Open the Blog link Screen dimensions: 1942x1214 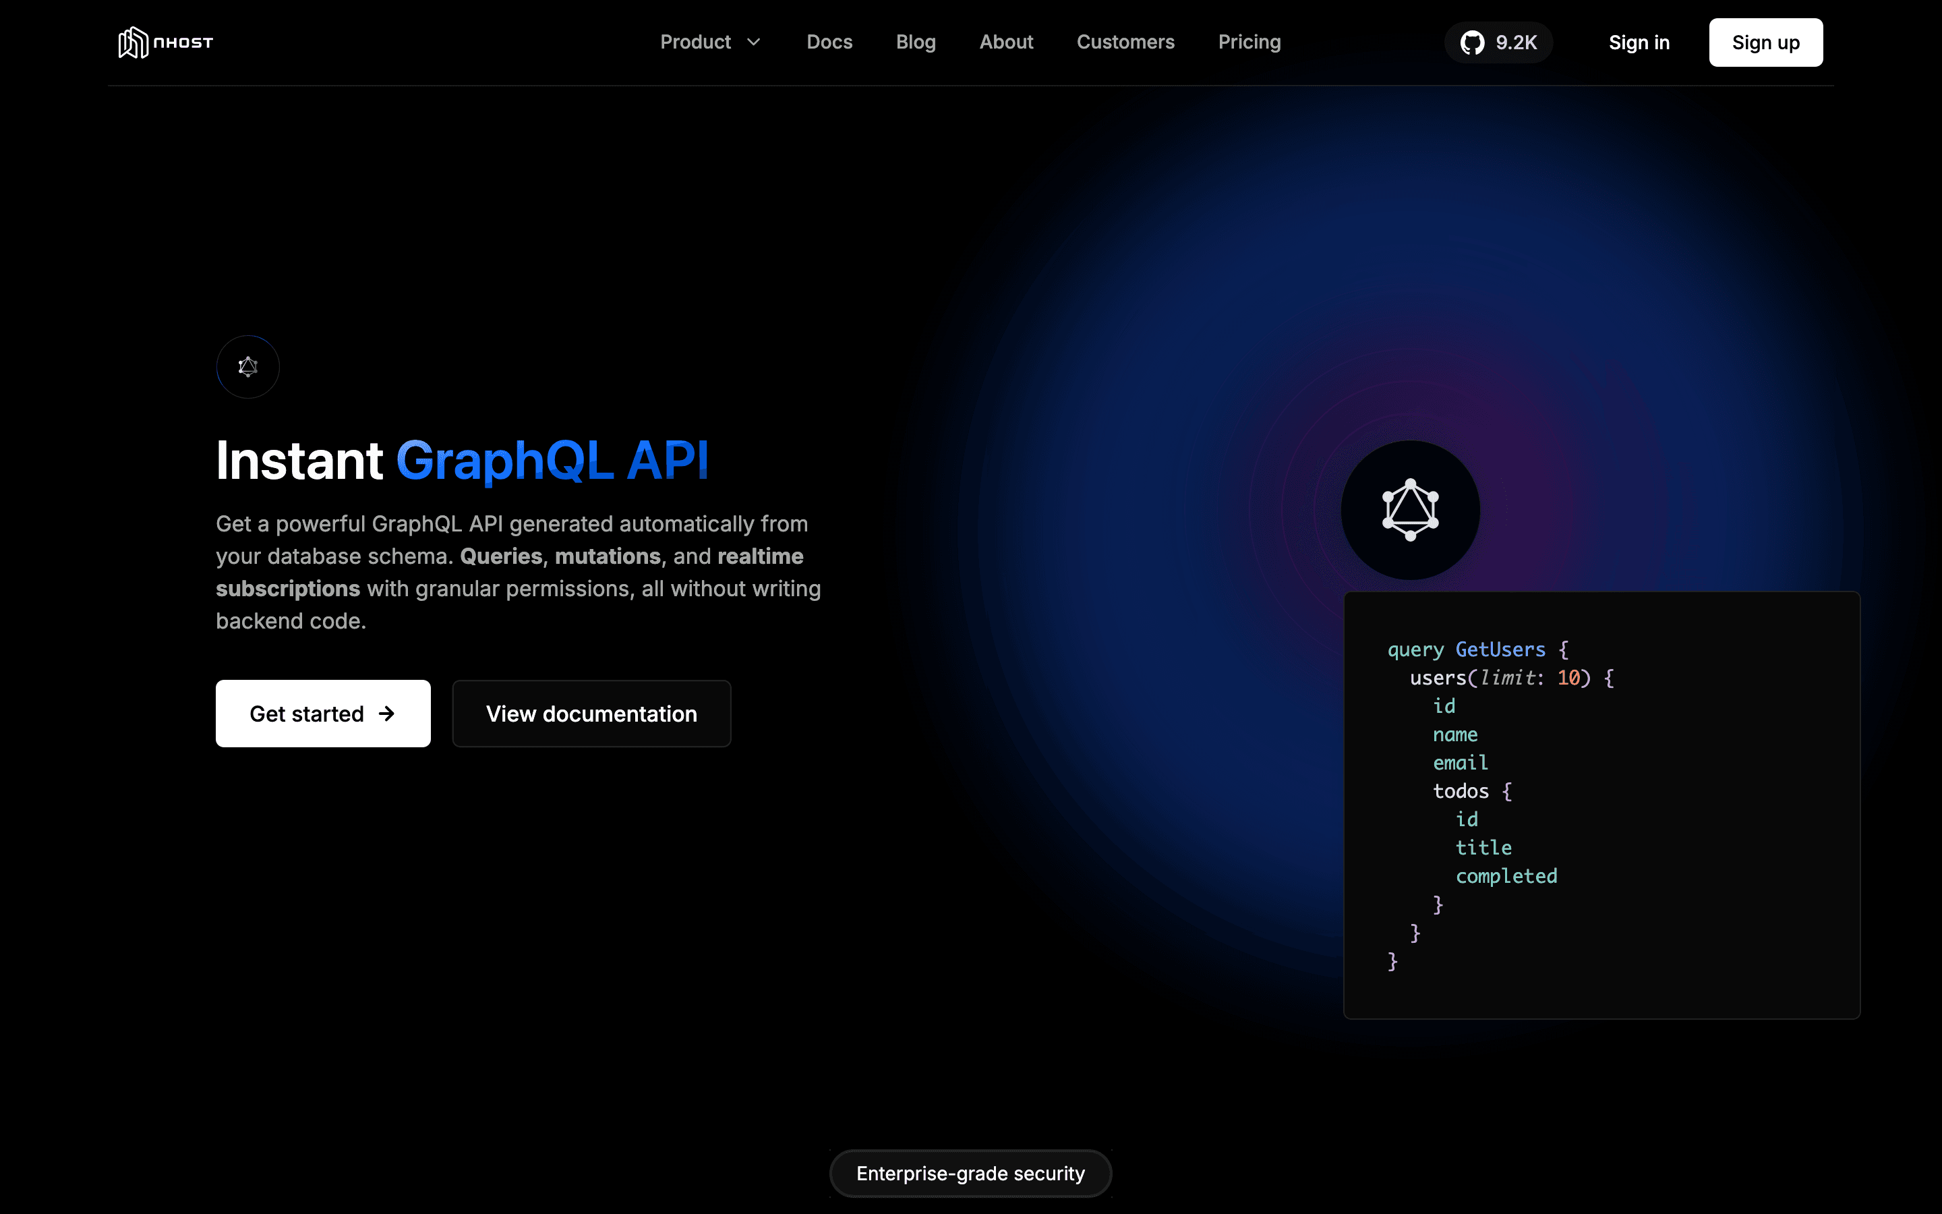(x=916, y=42)
